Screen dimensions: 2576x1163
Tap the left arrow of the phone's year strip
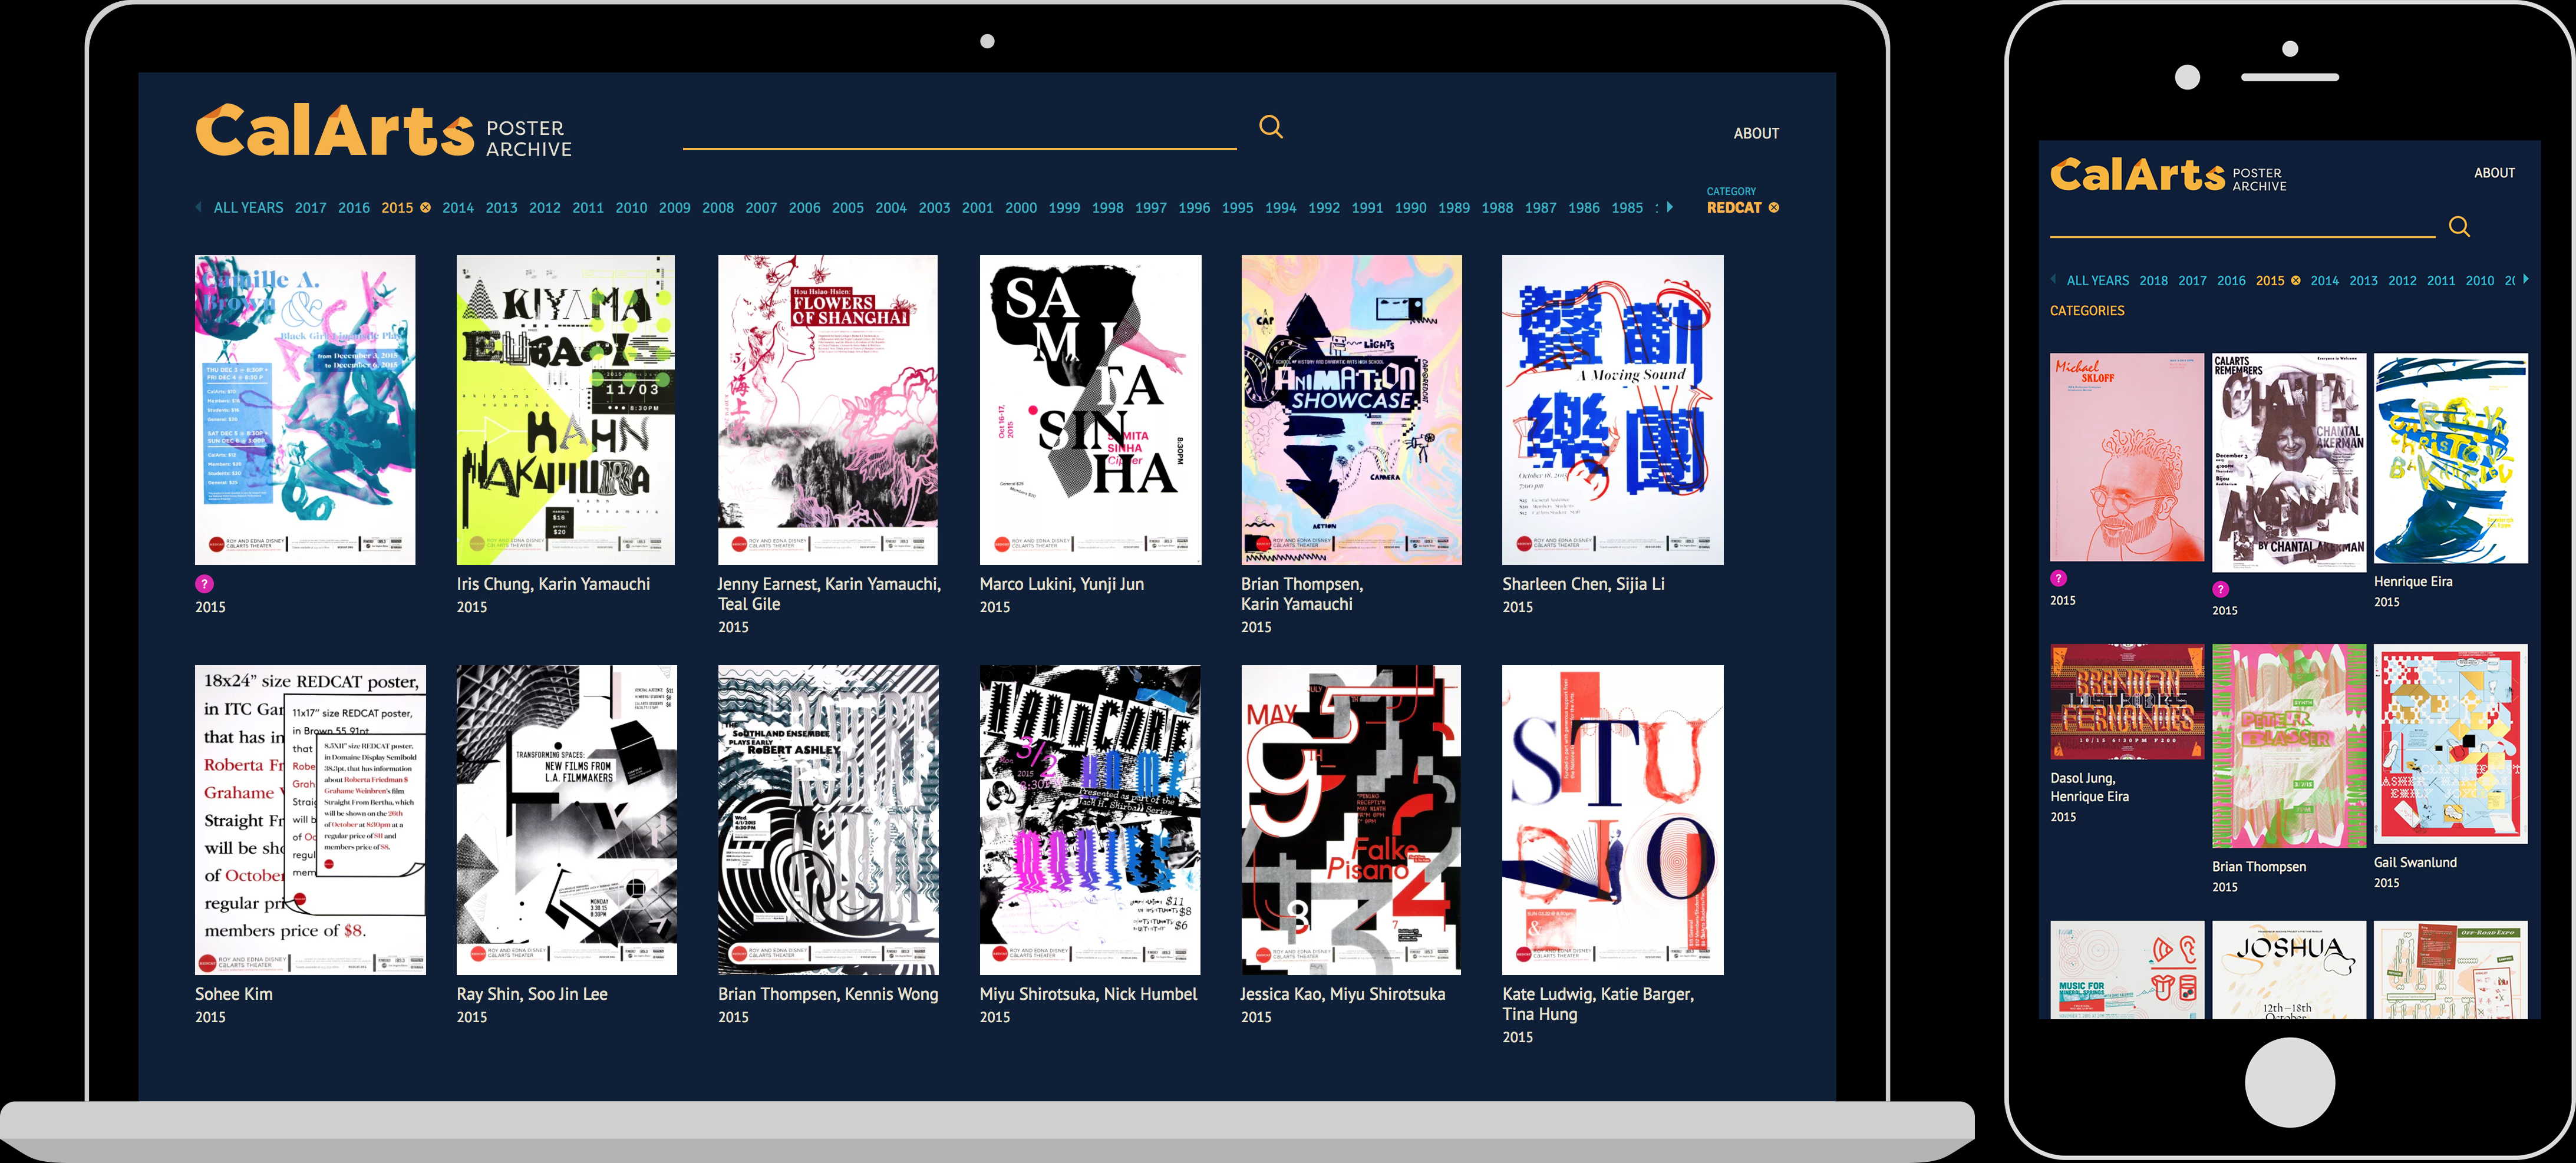(x=2053, y=280)
